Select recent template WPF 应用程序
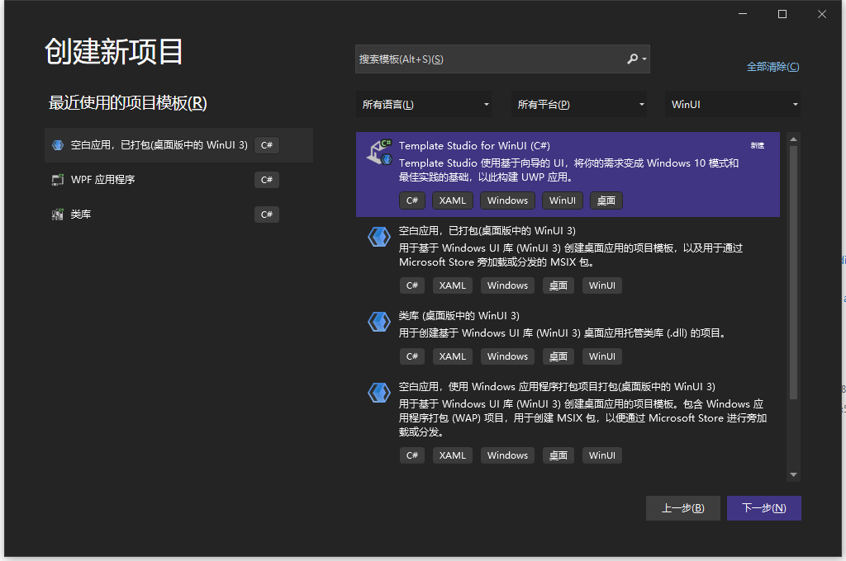 pos(178,180)
